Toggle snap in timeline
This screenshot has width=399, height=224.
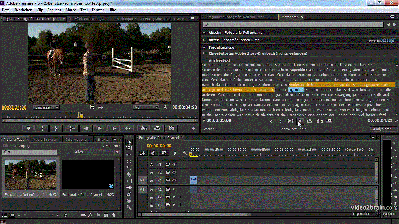pyautogui.click(x=153, y=153)
